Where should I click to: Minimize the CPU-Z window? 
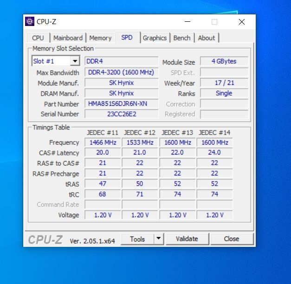click(188, 21)
